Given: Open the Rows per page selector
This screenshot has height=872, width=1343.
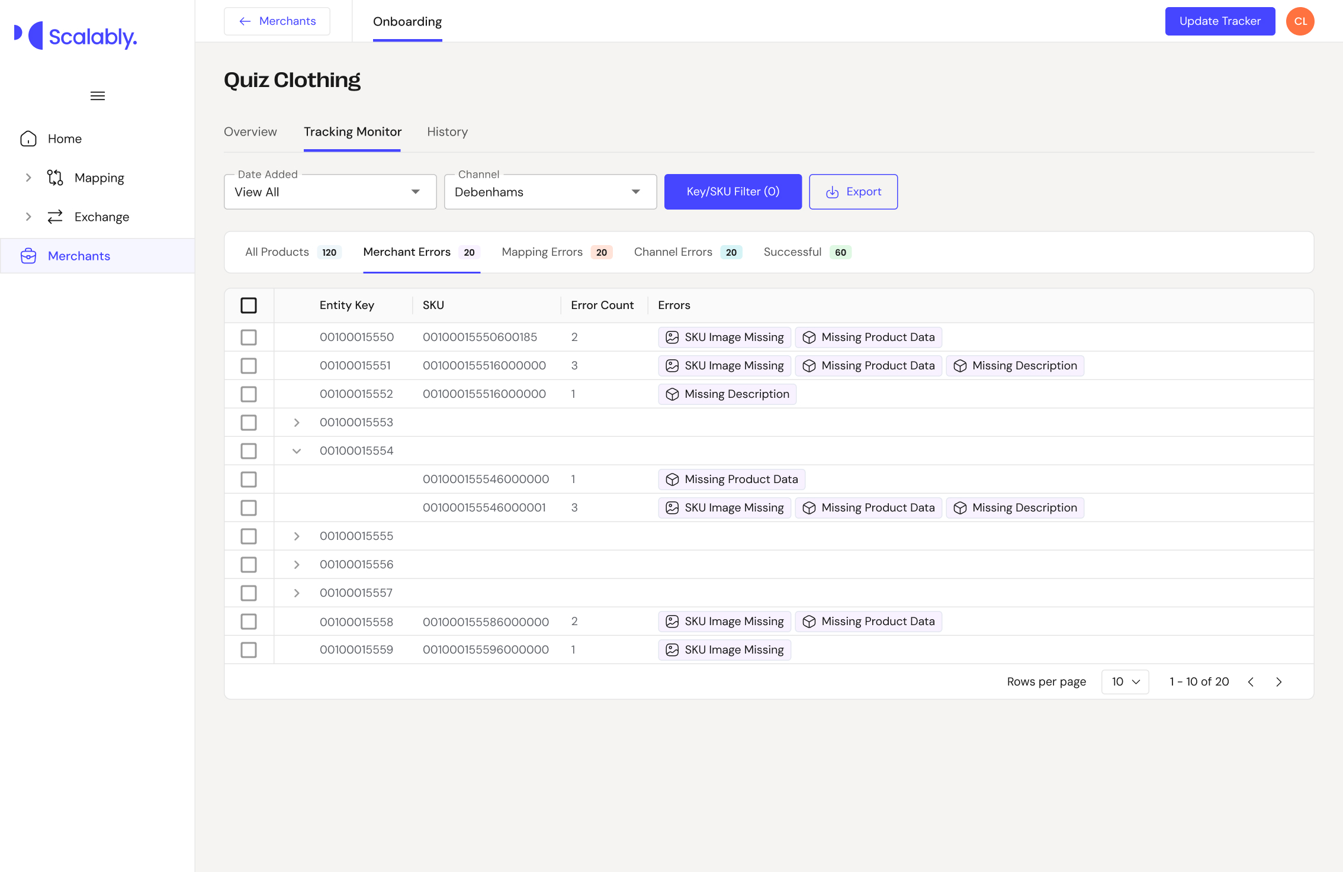Looking at the screenshot, I should [x=1124, y=682].
